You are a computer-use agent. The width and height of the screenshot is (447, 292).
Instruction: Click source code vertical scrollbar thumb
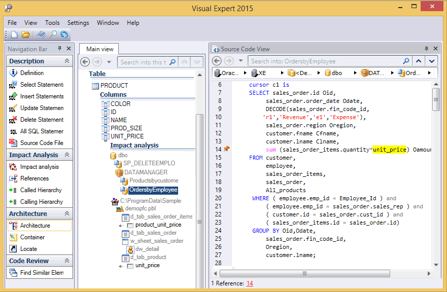[x=436, y=99]
